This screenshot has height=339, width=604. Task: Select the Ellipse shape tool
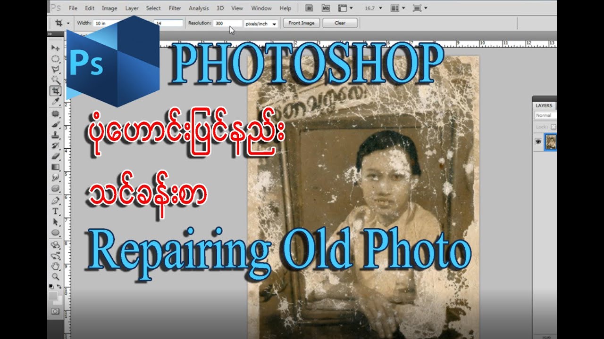coord(56,233)
